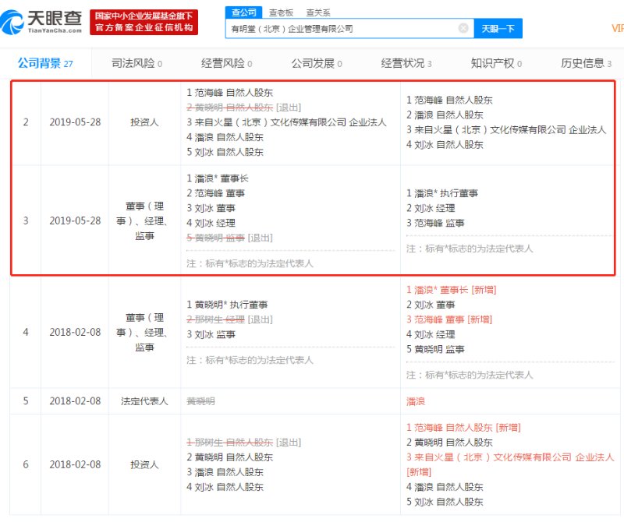Click 潘浪 as new legal representative in row 5

coord(416,401)
